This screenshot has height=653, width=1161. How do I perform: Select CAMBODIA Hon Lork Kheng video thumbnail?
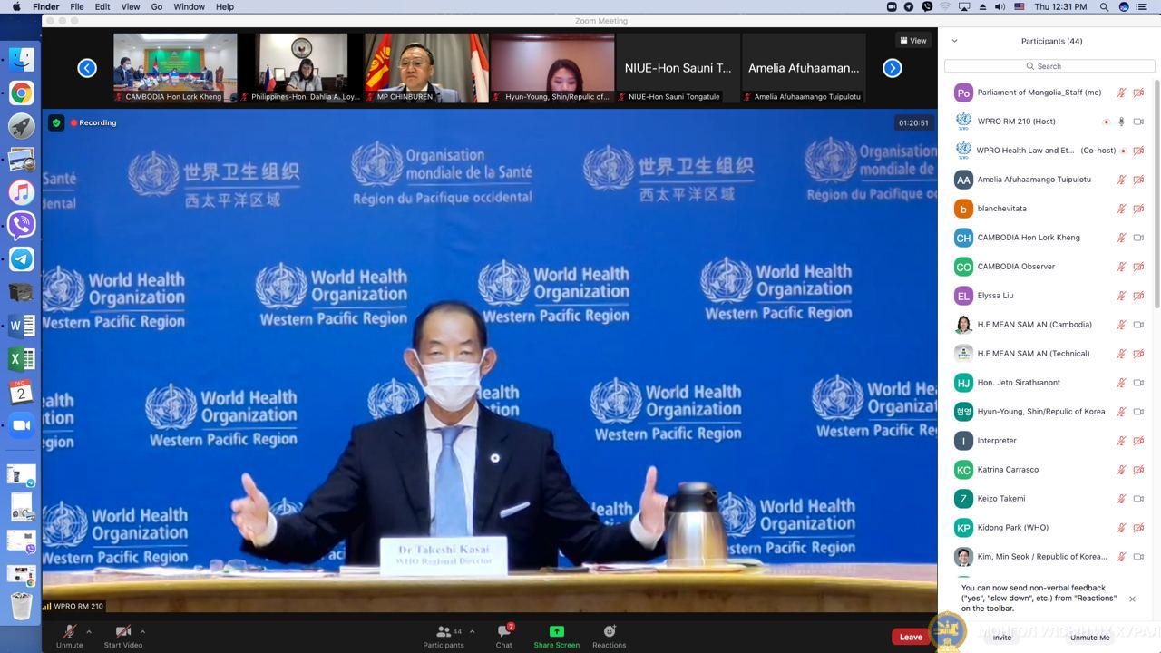(x=175, y=68)
